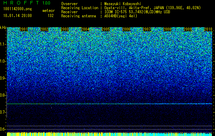Click the 2009 time marker label
This screenshot has height=136, width=215.
click(x=188, y=29)
